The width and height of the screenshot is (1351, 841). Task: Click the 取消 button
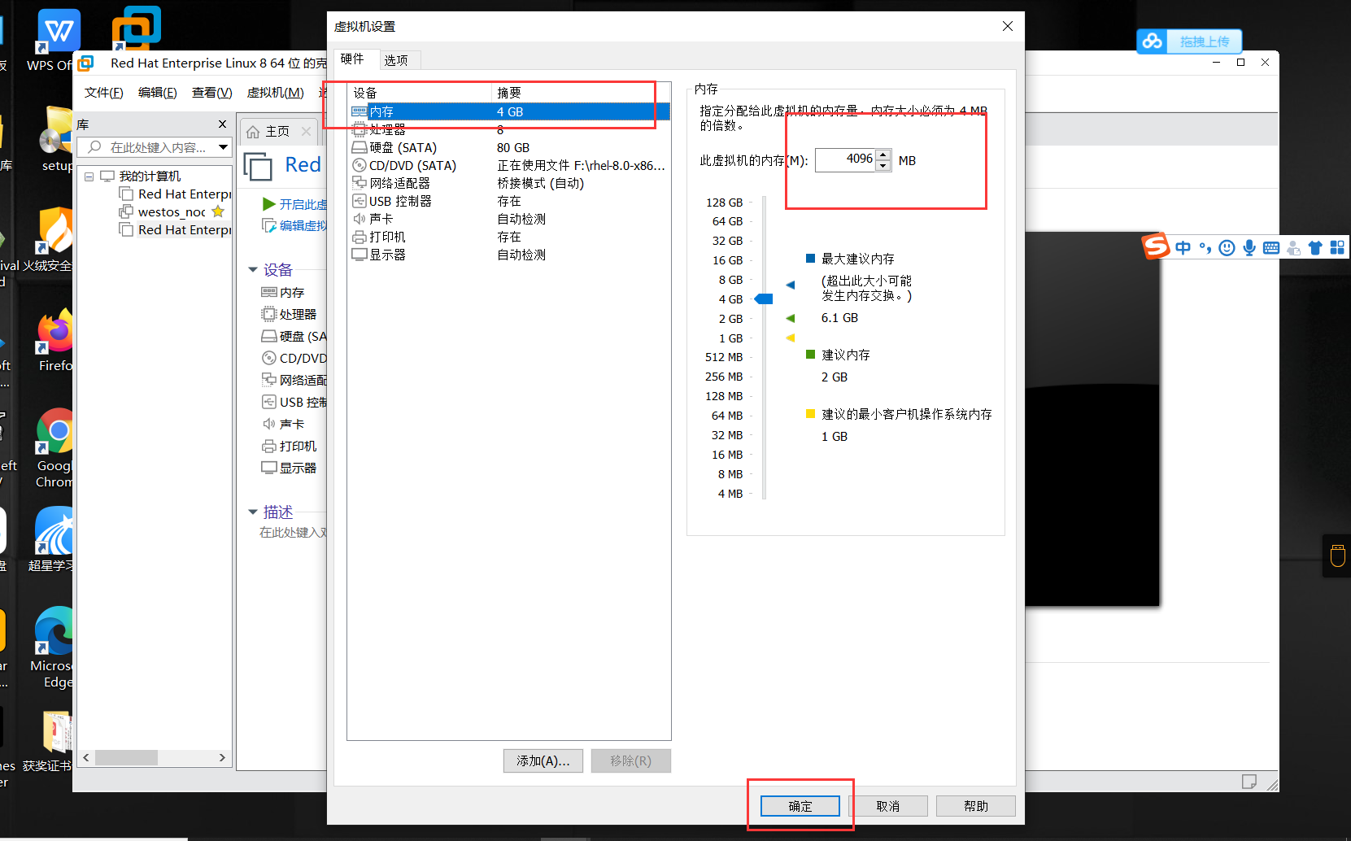(888, 806)
